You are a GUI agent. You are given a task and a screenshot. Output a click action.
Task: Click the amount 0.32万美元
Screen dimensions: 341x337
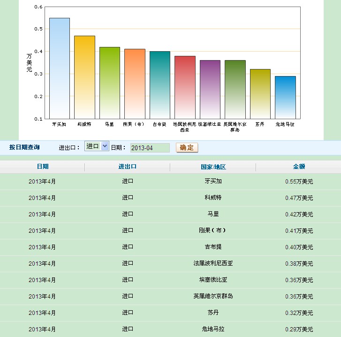tap(299, 313)
